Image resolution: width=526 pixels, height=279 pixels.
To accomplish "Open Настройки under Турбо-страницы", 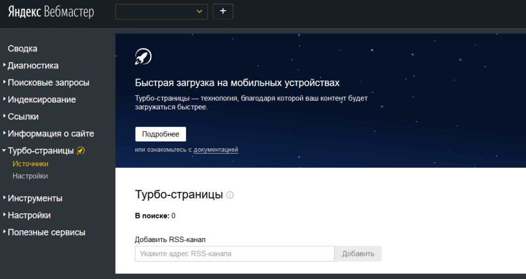I will [30, 176].
